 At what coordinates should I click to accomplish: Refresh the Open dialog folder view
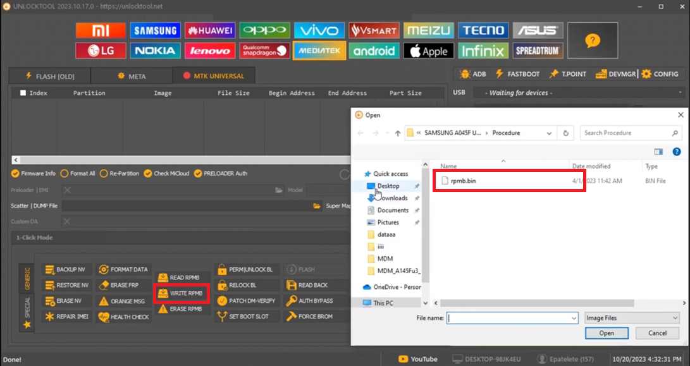click(565, 133)
